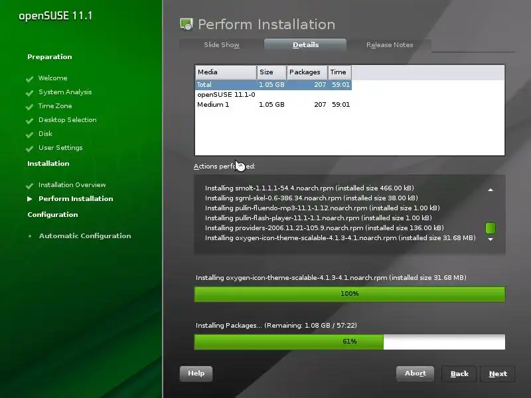Click the checkmark beside Desktop Selection
The image size is (531, 398).
[29, 121]
